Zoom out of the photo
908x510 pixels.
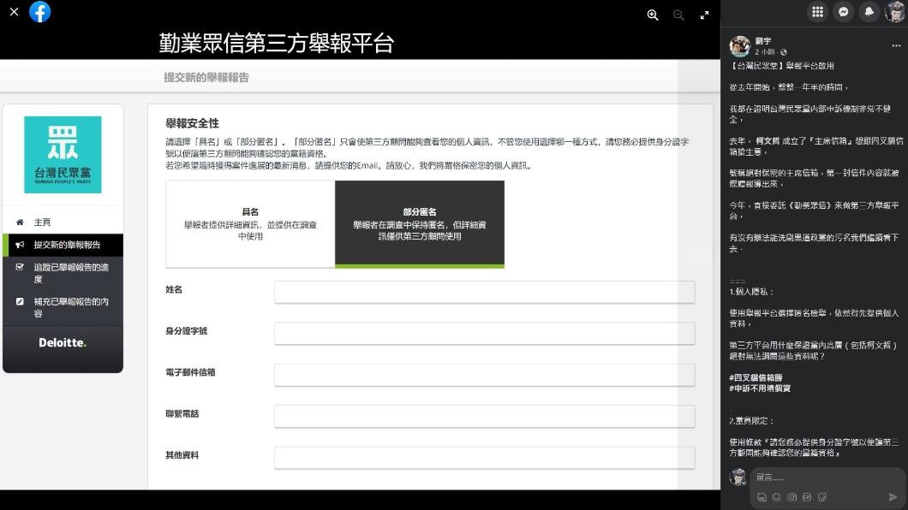(678, 15)
